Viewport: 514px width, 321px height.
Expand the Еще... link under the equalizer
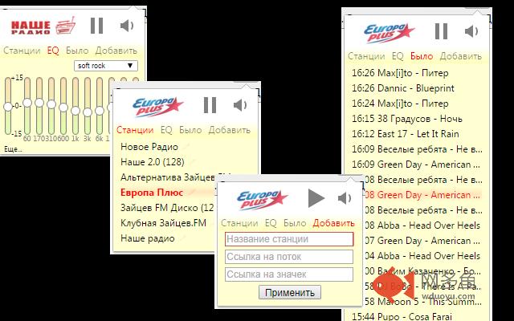coord(13,149)
